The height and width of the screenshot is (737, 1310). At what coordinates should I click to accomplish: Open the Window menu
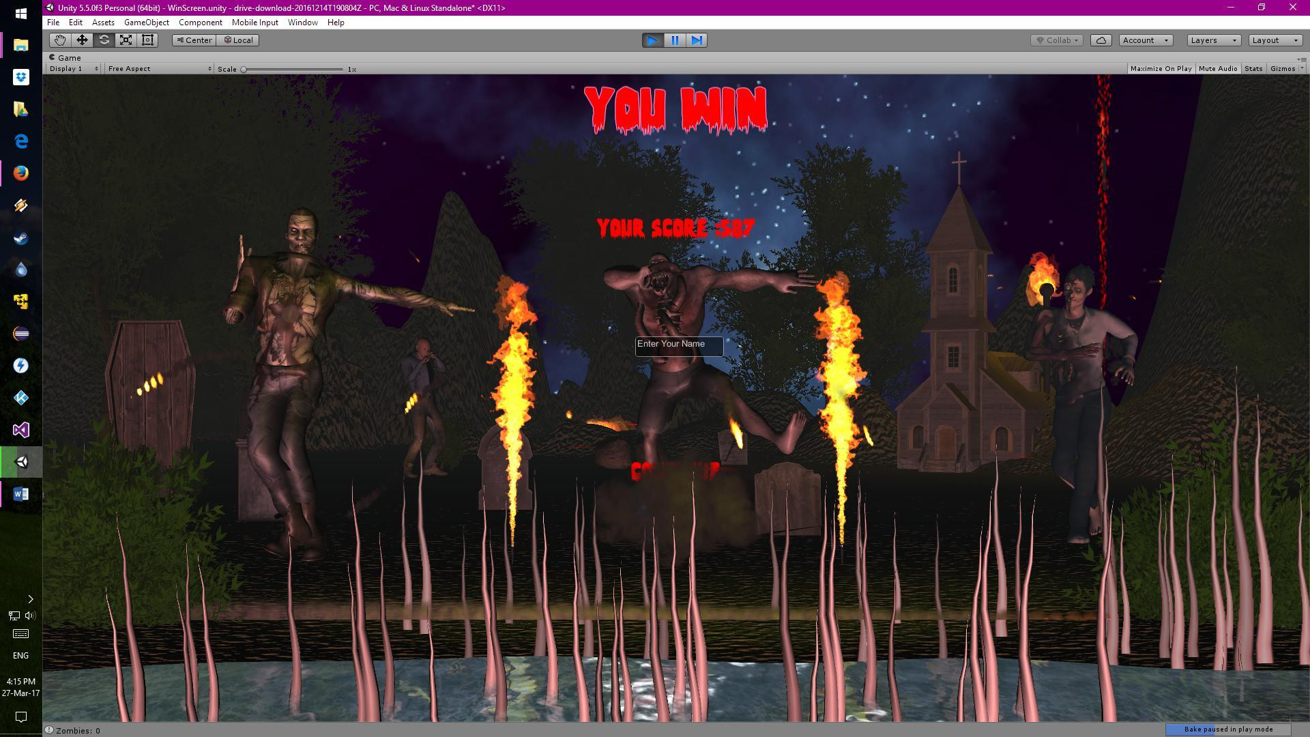(x=302, y=23)
